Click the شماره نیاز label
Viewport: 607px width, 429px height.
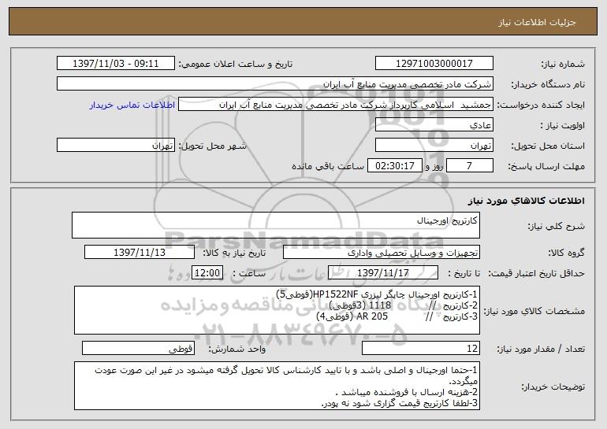(x=563, y=64)
